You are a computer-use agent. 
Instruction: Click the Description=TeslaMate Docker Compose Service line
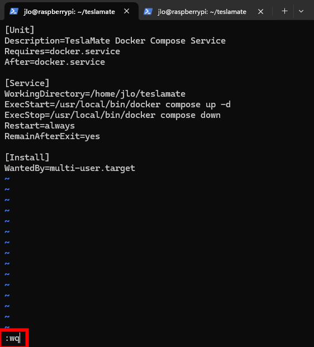click(115, 41)
